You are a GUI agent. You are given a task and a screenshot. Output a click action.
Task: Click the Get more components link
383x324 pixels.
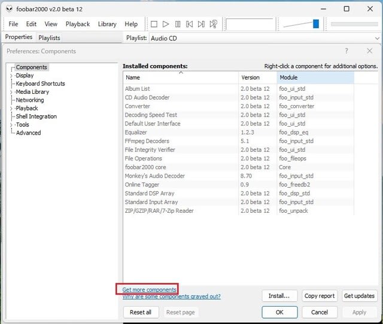[x=149, y=289]
